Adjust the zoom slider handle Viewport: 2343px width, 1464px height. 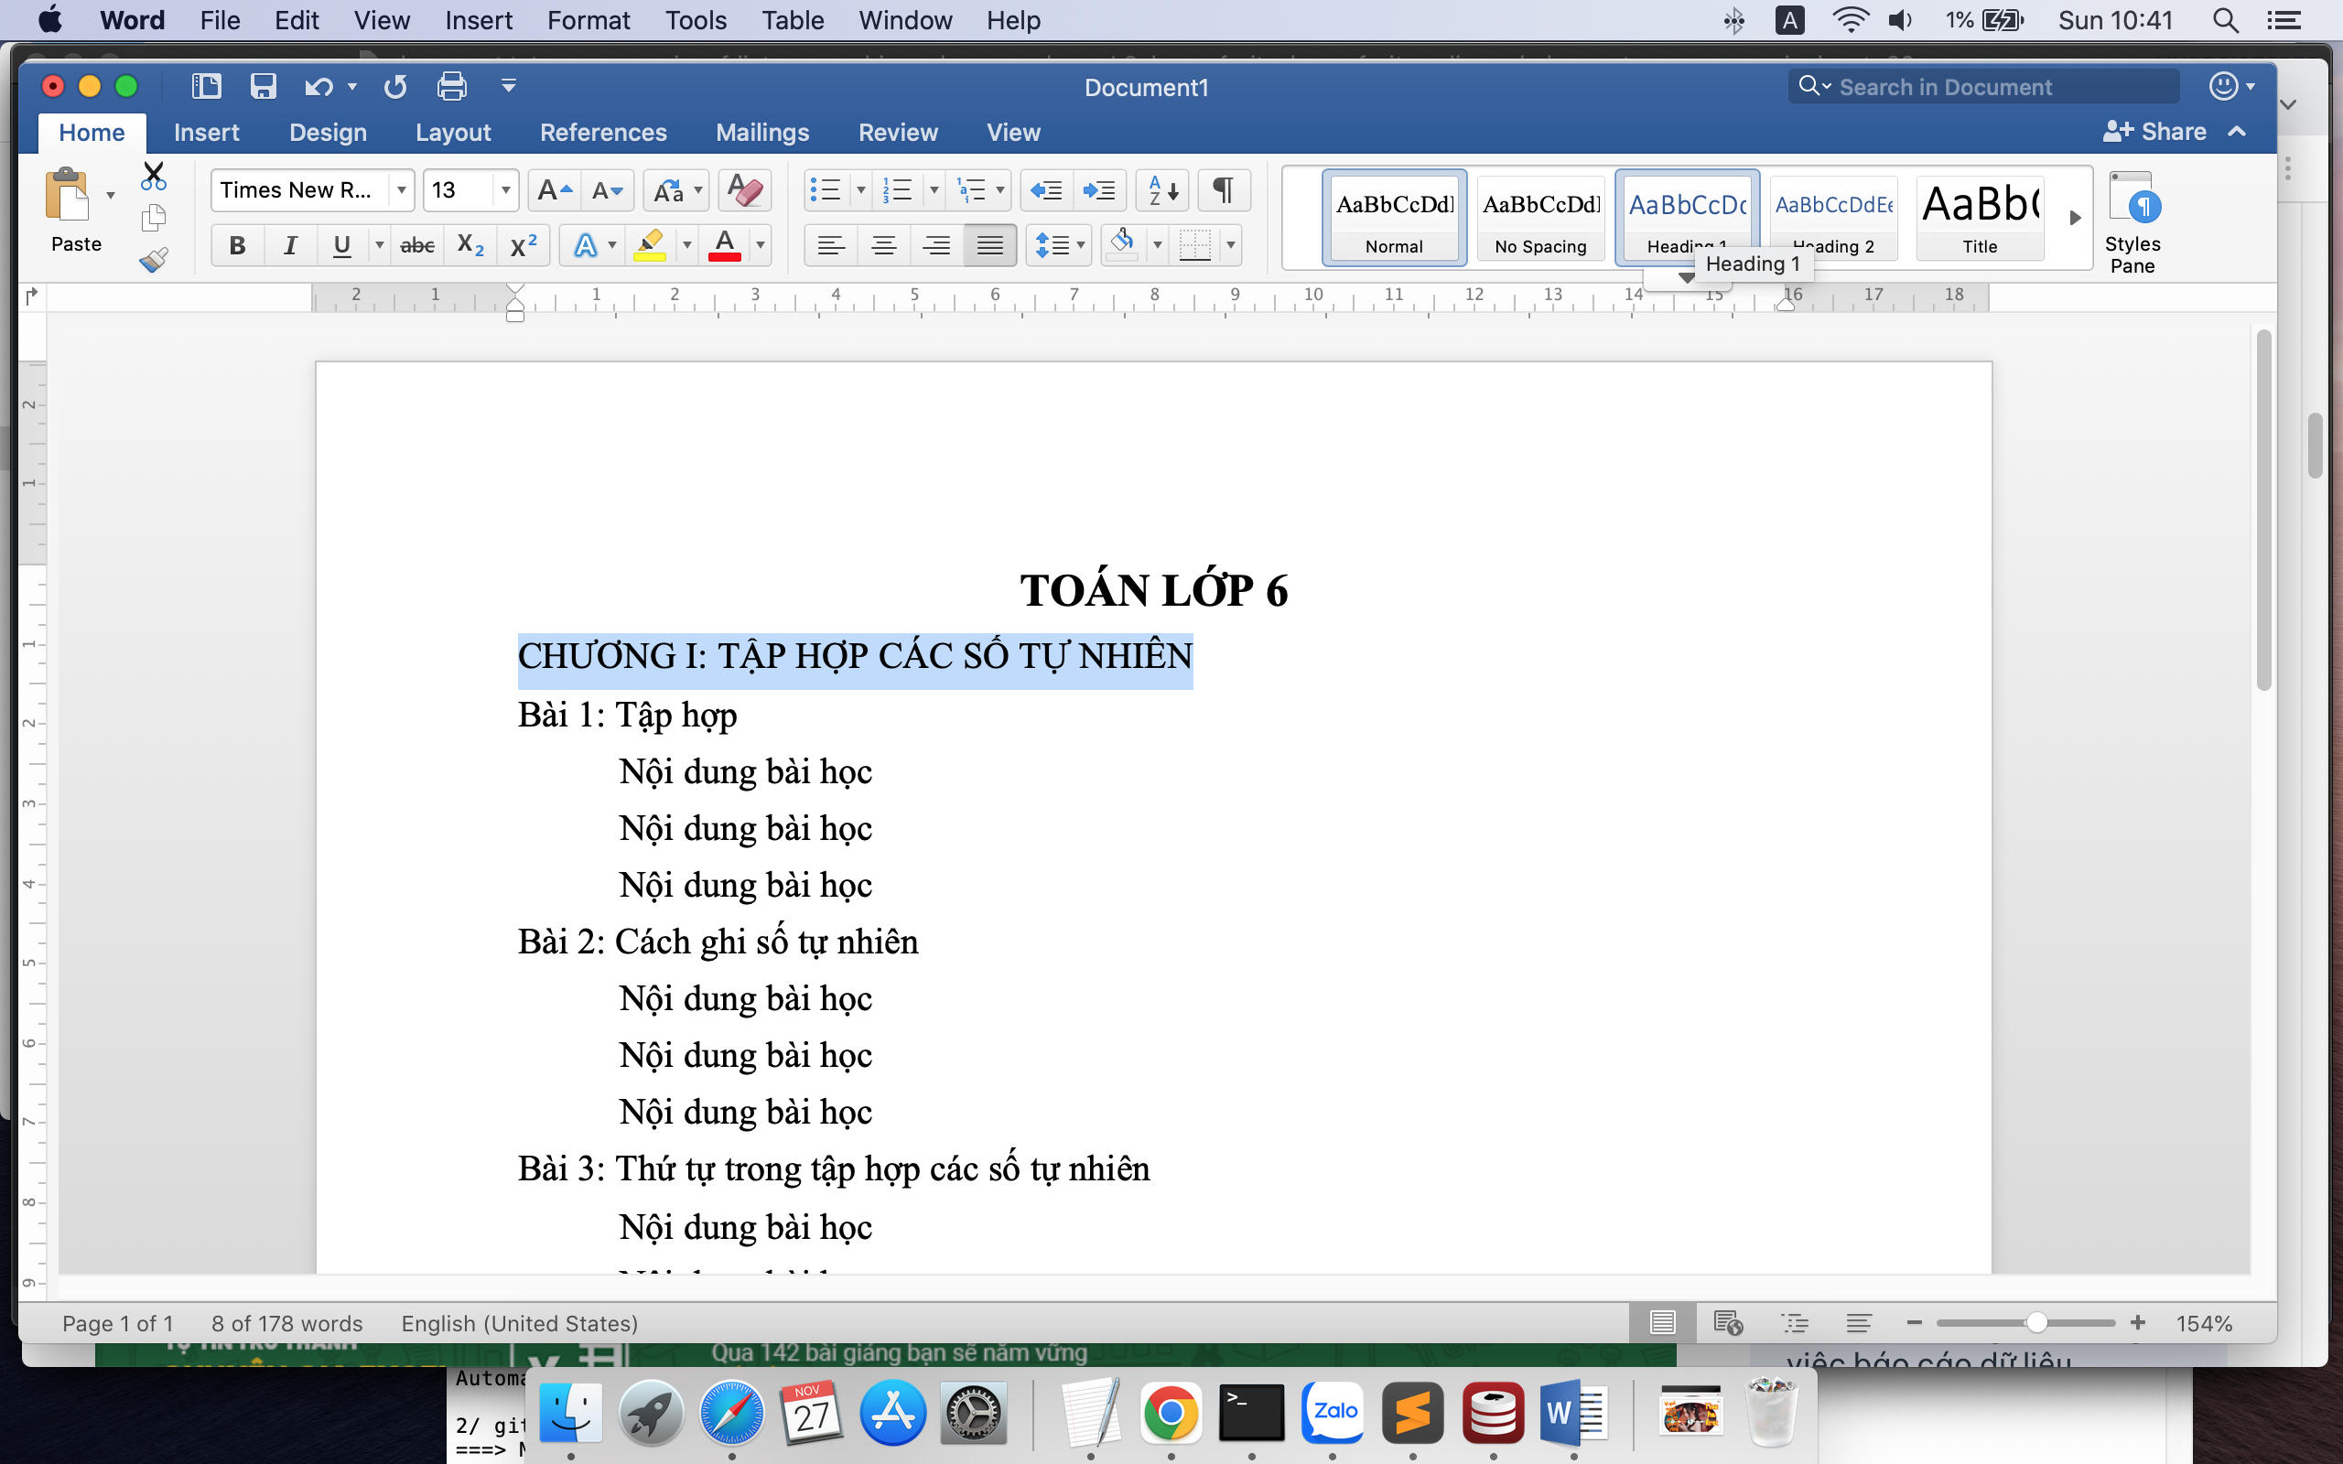tap(2037, 1323)
